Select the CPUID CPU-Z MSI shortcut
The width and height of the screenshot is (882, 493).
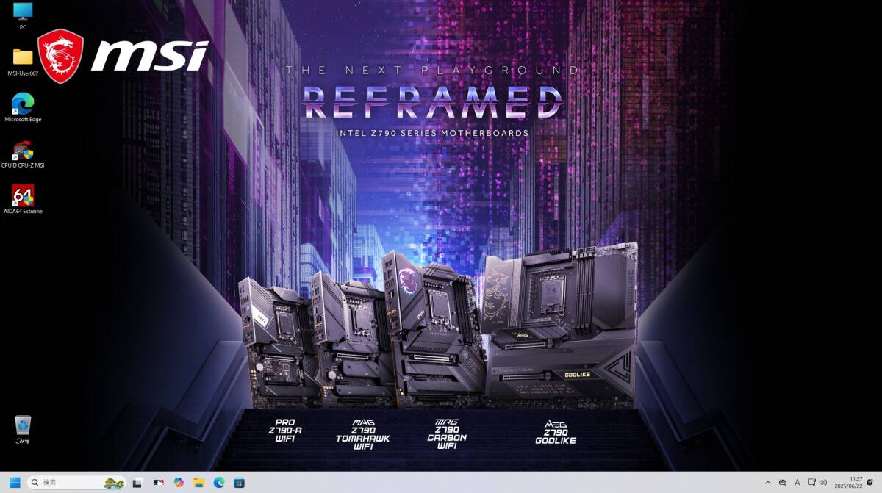click(x=23, y=154)
